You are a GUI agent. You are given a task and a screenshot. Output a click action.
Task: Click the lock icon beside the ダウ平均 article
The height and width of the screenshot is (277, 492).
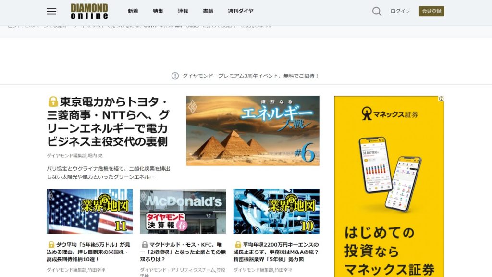pyautogui.click(x=51, y=244)
